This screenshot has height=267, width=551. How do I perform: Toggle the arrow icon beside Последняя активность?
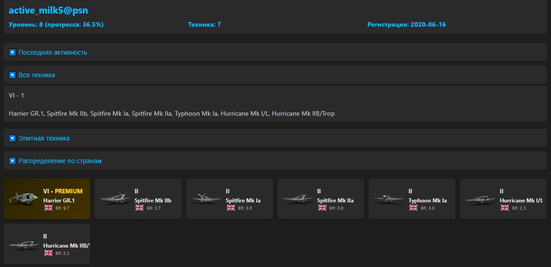point(13,52)
